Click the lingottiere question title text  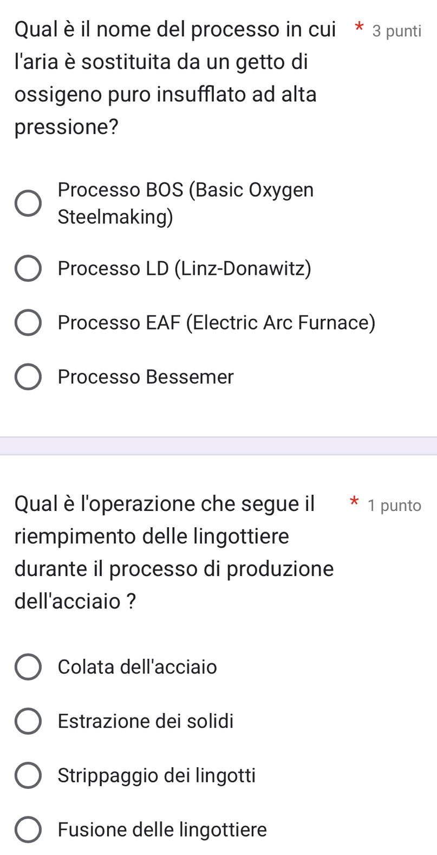[174, 552]
